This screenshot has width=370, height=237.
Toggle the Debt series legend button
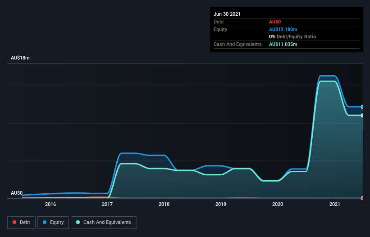pyautogui.click(x=22, y=223)
